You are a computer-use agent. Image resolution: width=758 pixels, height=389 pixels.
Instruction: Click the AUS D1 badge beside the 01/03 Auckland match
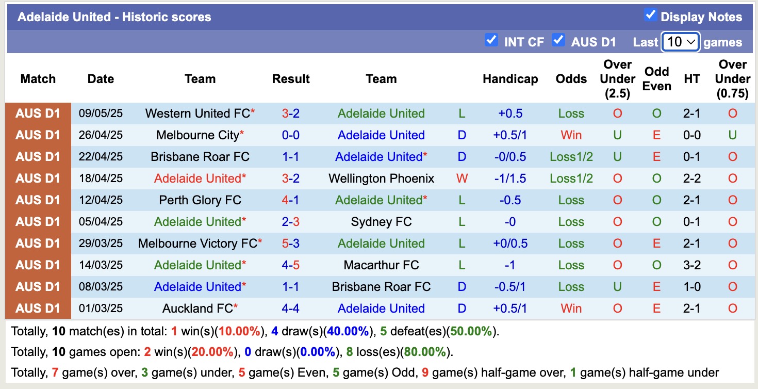pyautogui.click(x=39, y=308)
